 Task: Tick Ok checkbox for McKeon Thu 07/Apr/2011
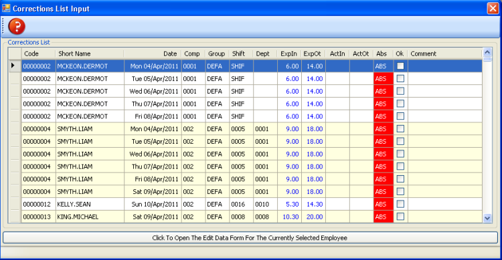tap(400, 104)
